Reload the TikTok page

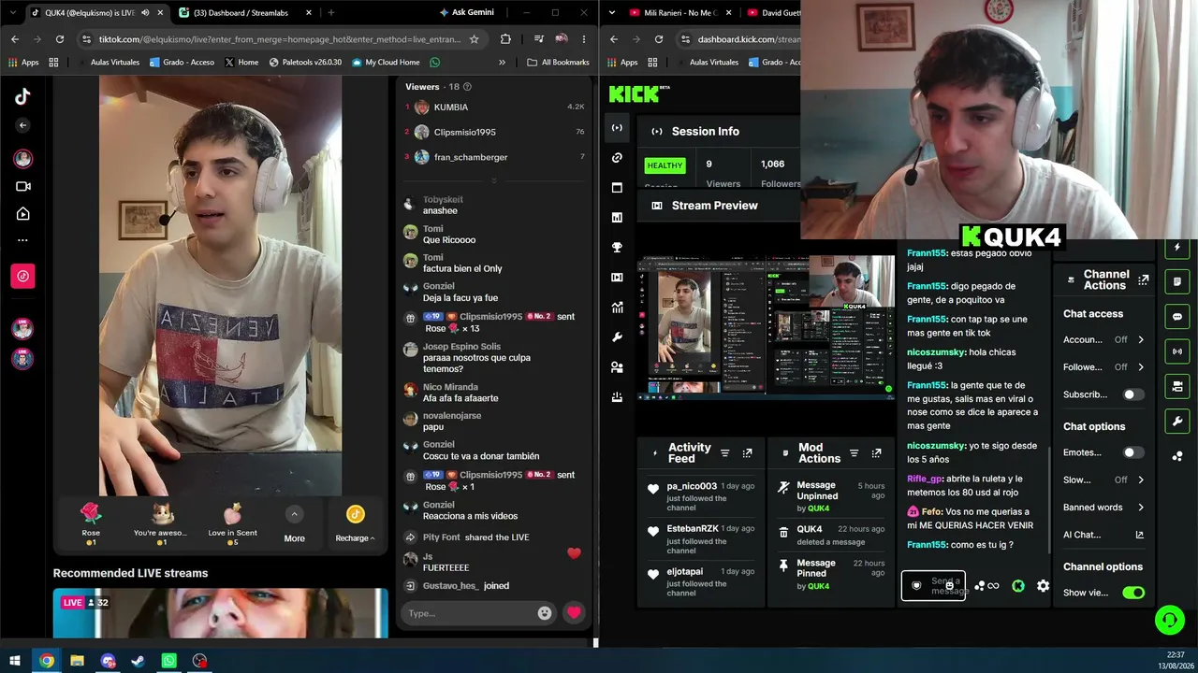(60, 39)
